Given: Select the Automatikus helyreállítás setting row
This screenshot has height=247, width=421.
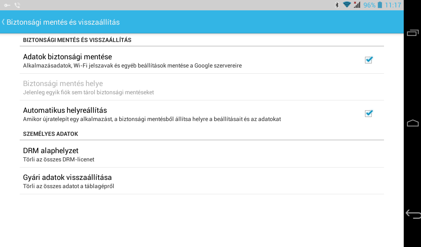Looking at the screenshot, I should pos(201,114).
